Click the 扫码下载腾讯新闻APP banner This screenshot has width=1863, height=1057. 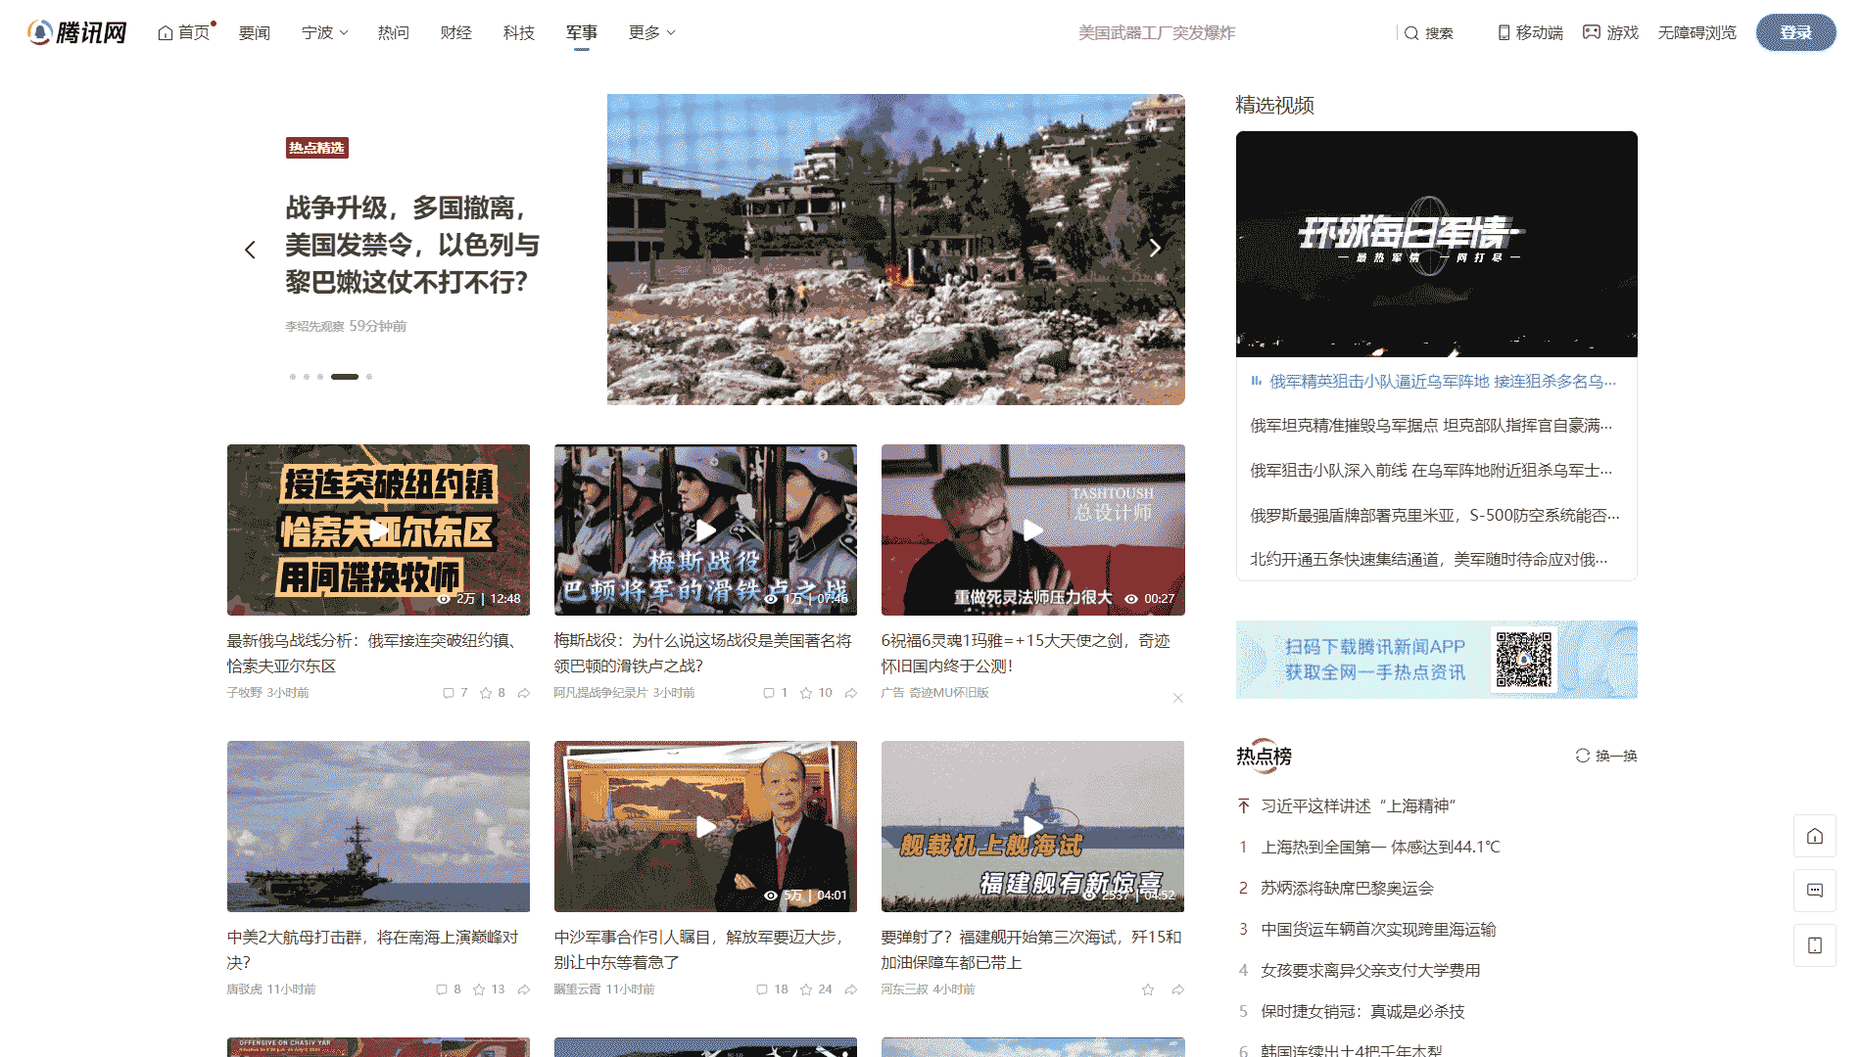pos(1437,660)
